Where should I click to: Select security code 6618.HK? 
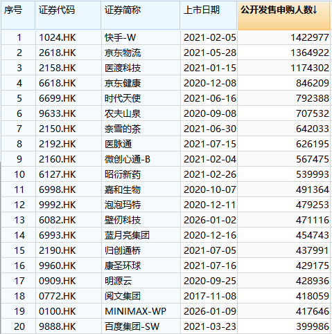click(x=69, y=83)
